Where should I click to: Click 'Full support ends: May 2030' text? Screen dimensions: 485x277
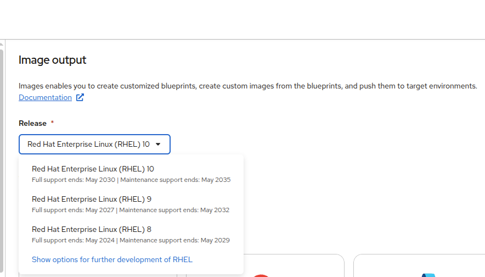pyautogui.click(x=74, y=180)
